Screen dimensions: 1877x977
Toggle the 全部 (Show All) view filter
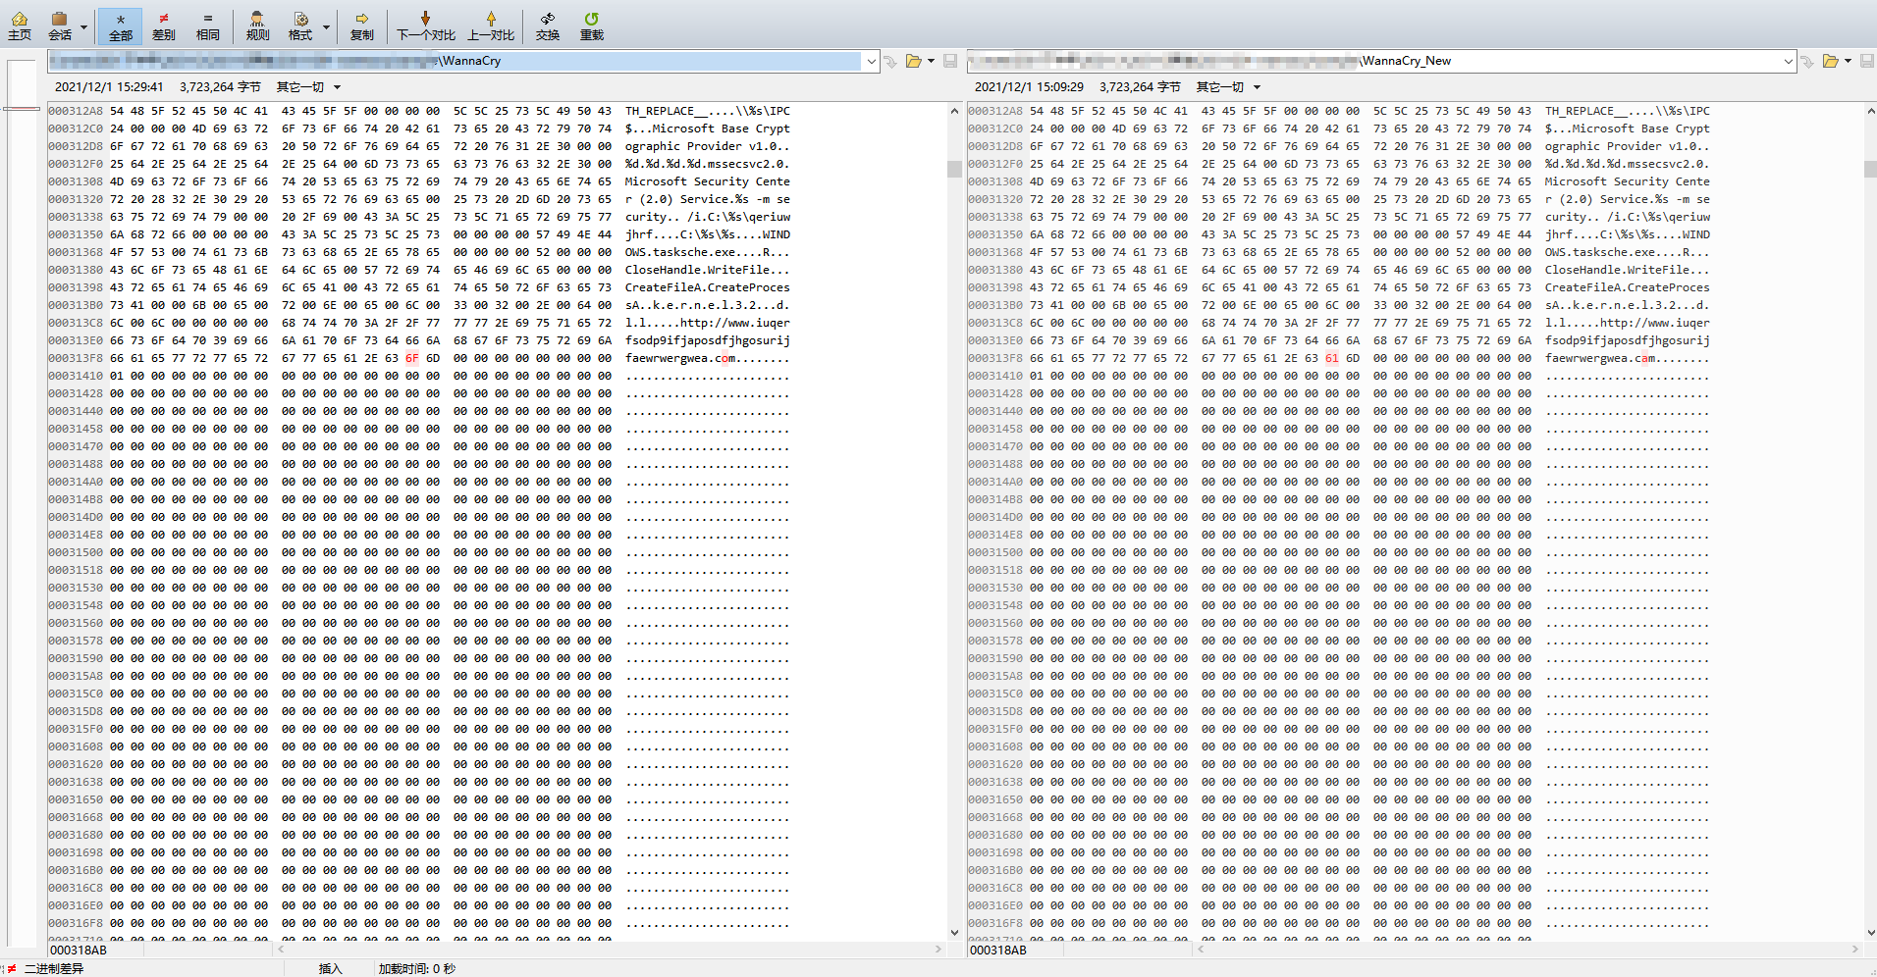120,26
